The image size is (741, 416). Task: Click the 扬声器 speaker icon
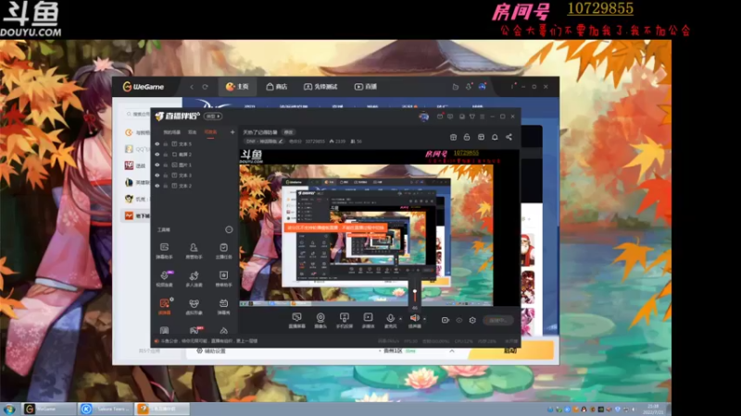(414, 320)
